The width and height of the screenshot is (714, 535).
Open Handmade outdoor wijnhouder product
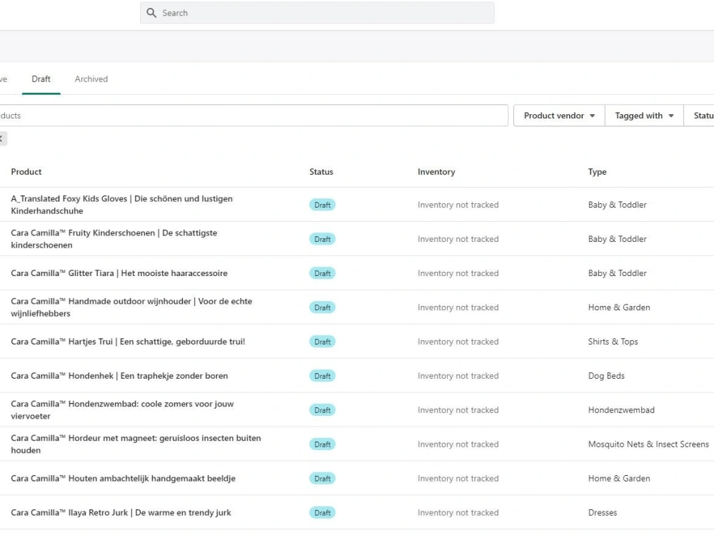coord(131,307)
